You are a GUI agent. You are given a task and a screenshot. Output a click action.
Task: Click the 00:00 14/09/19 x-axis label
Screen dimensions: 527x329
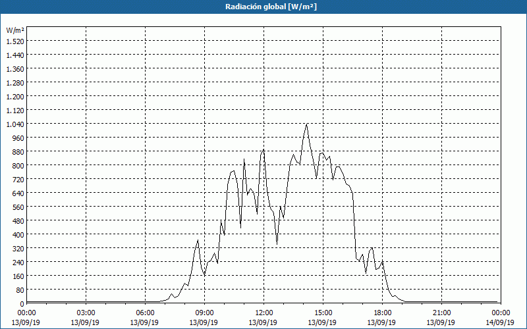(x=501, y=318)
